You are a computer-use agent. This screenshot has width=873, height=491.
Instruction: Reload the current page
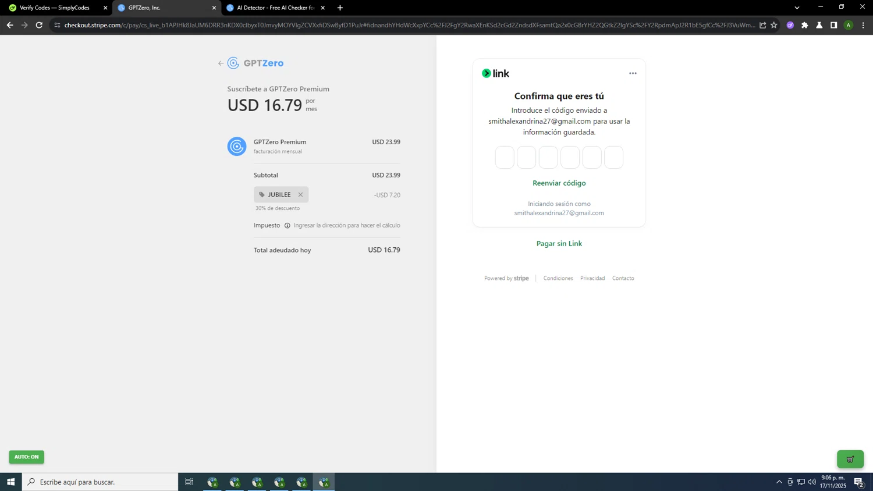pyautogui.click(x=39, y=25)
